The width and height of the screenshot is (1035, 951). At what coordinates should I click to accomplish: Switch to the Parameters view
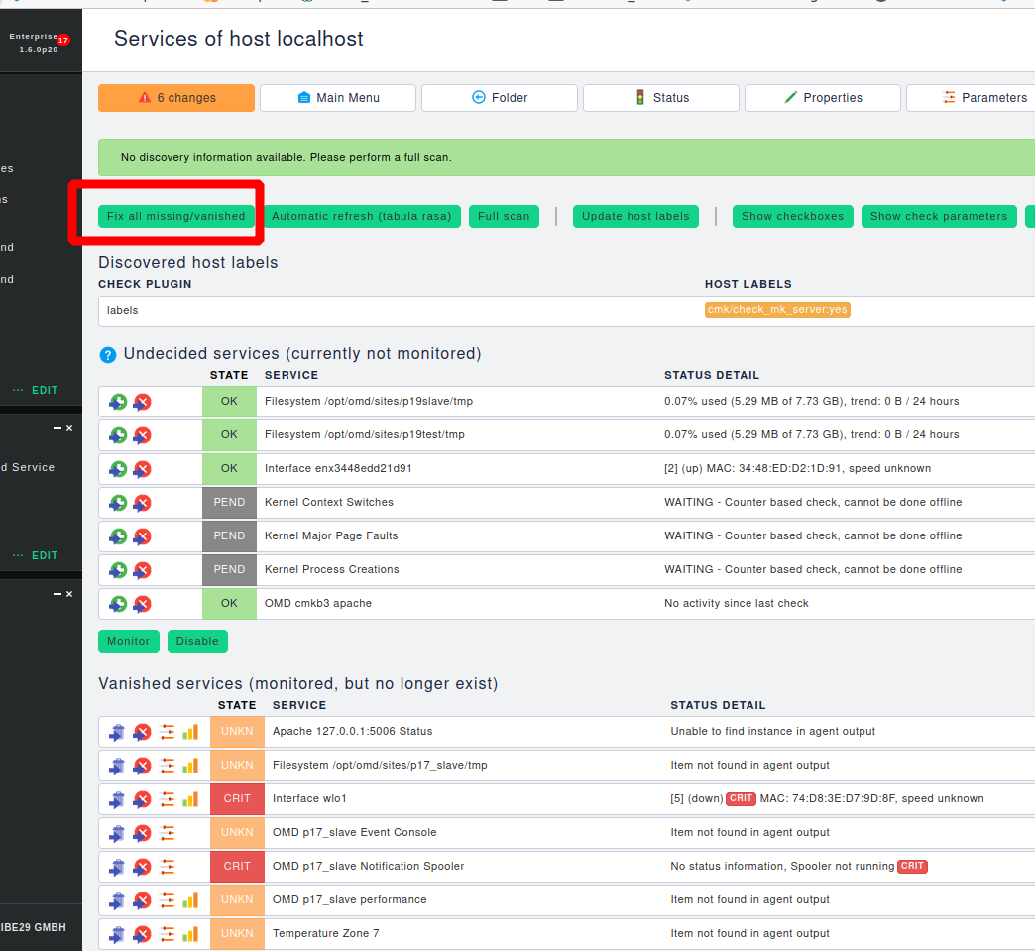(984, 98)
